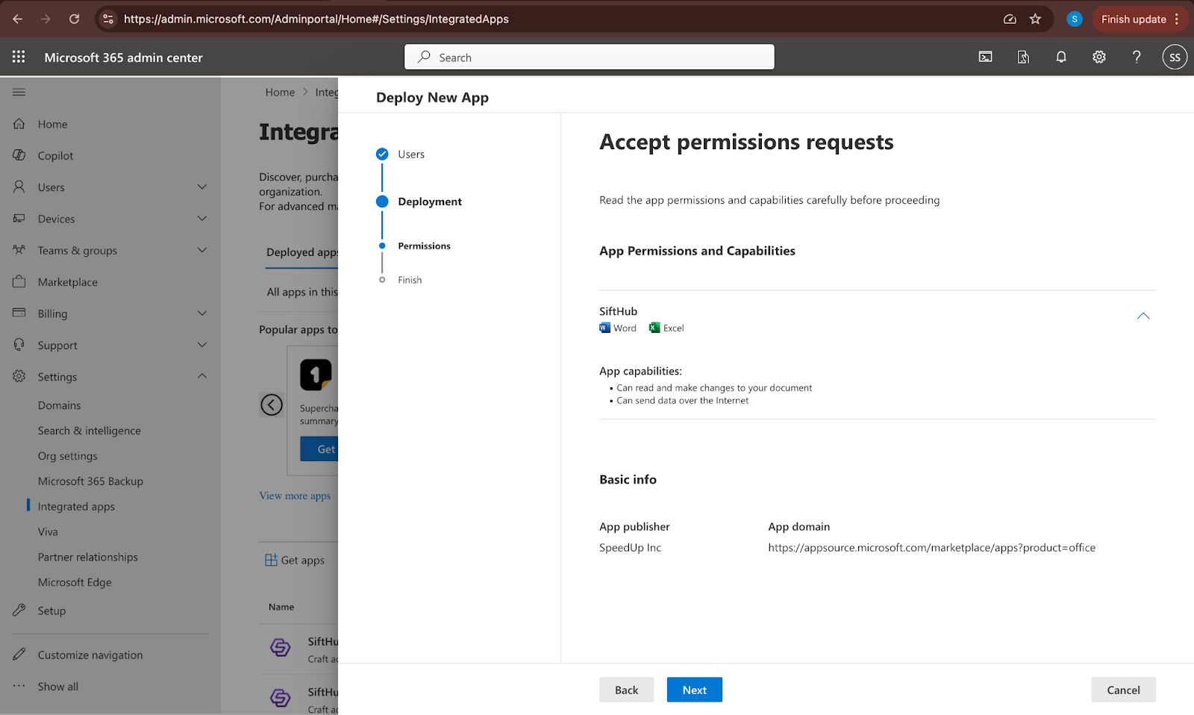Click the previous carousel arrow icon
The width and height of the screenshot is (1194, 715).
coord(272,405)
